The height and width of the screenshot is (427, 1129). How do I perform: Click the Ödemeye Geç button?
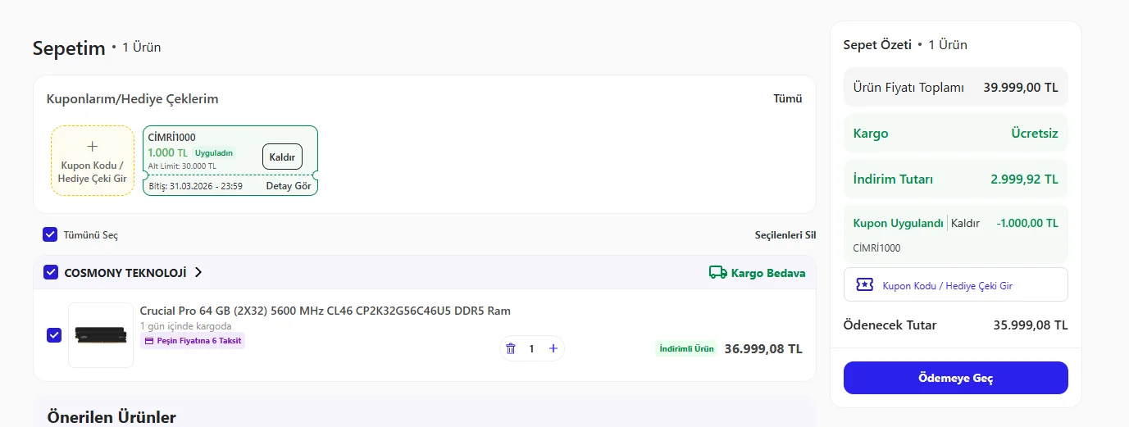tap(956, 378)
